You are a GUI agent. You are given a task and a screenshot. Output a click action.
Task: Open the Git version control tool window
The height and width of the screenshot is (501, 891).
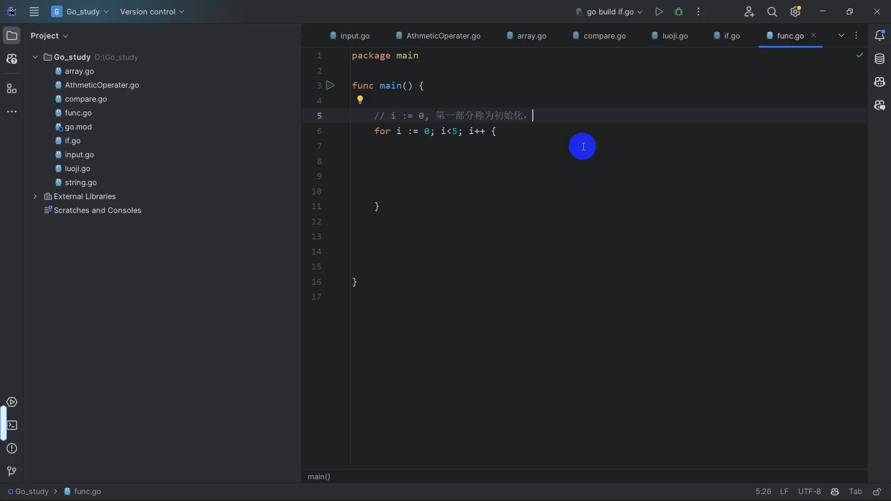click(x=12, y=472)
